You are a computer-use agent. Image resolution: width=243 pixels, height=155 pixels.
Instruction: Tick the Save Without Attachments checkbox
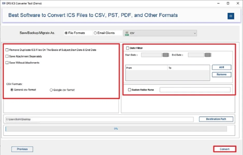click(7, 63)
